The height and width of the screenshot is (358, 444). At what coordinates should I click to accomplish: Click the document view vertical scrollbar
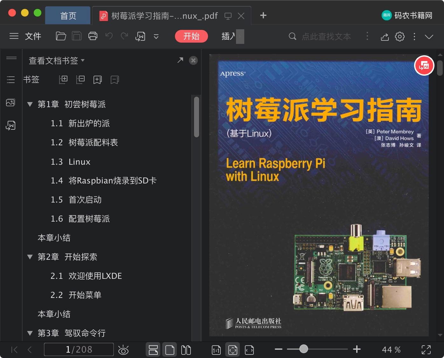tap(440, 68)
